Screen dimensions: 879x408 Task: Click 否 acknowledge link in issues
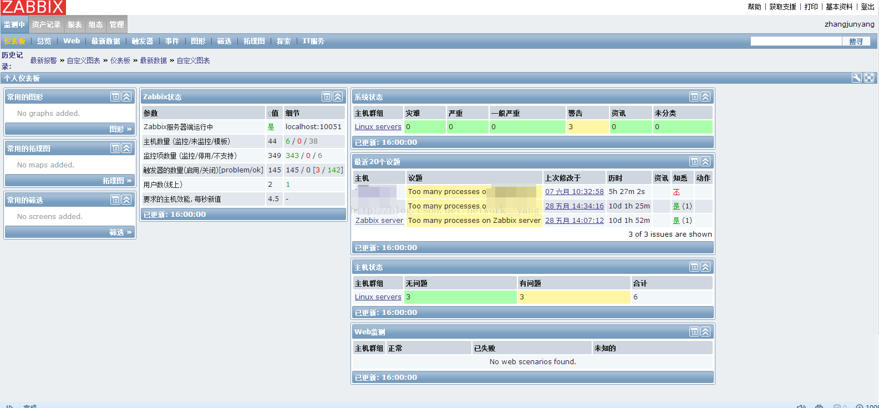(677, 191)
